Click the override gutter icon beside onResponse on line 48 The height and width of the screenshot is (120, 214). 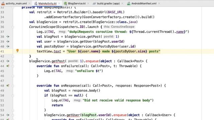pos(8,86)
